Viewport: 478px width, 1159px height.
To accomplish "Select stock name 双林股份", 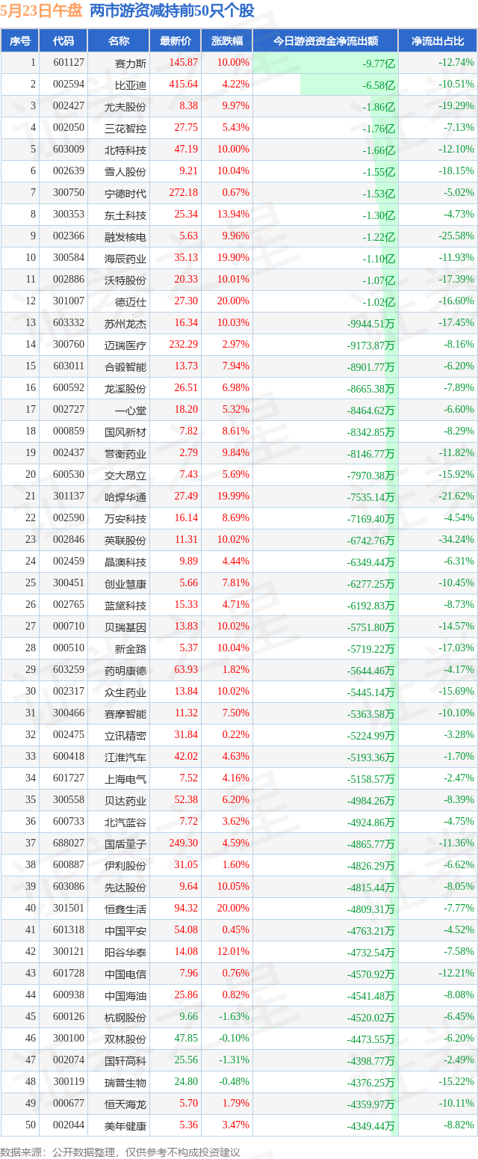I will 125,1039.
